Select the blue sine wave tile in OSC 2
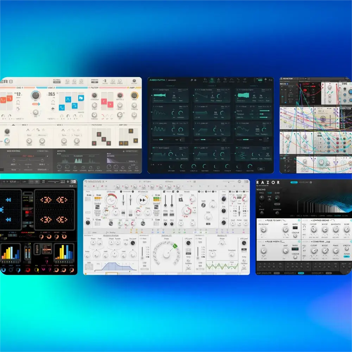 (x=62, y=108)
